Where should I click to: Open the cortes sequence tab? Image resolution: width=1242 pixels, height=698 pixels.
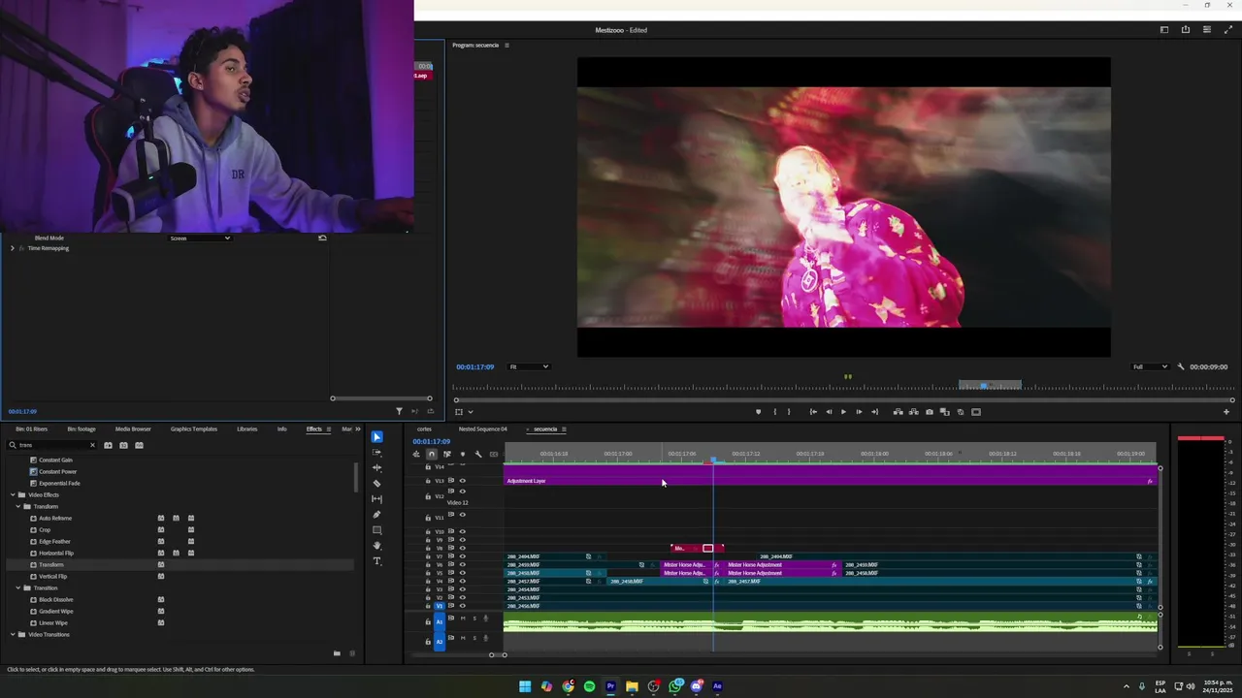coord(424,428)
